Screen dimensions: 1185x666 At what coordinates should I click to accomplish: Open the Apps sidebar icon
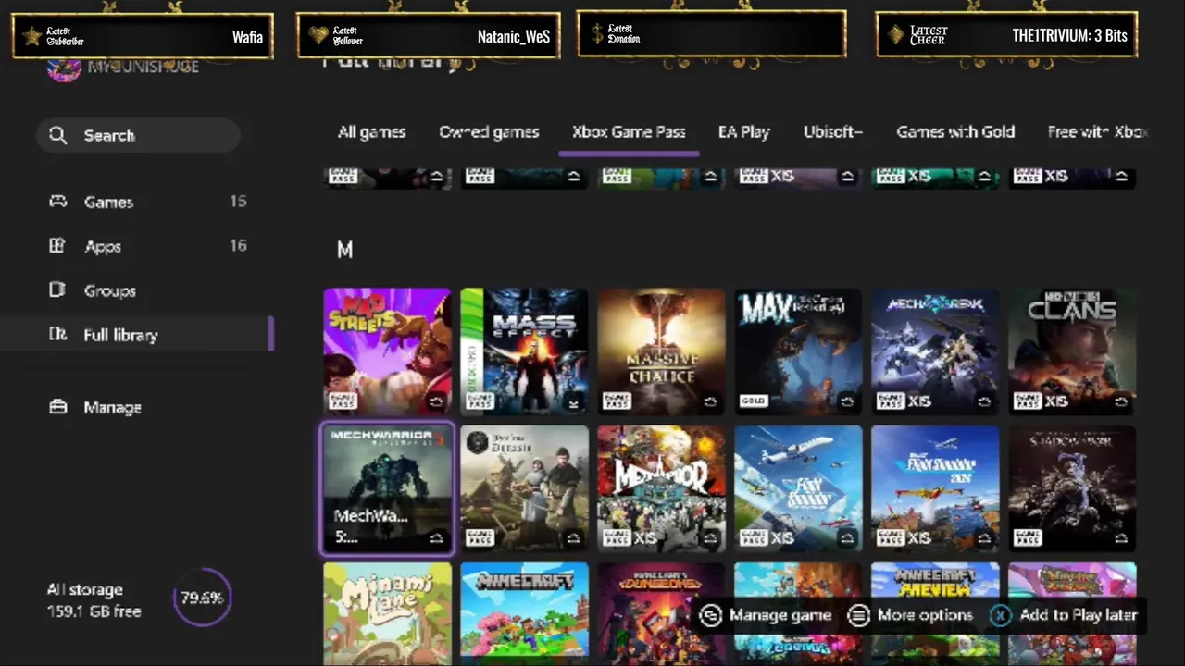(57, 246)
